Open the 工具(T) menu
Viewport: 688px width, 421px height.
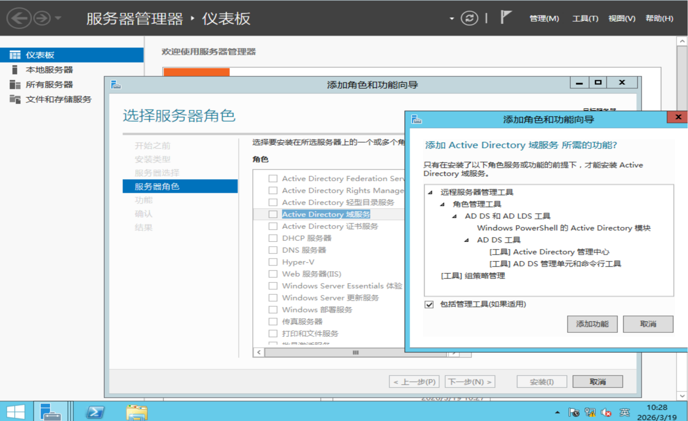[585, 18]
